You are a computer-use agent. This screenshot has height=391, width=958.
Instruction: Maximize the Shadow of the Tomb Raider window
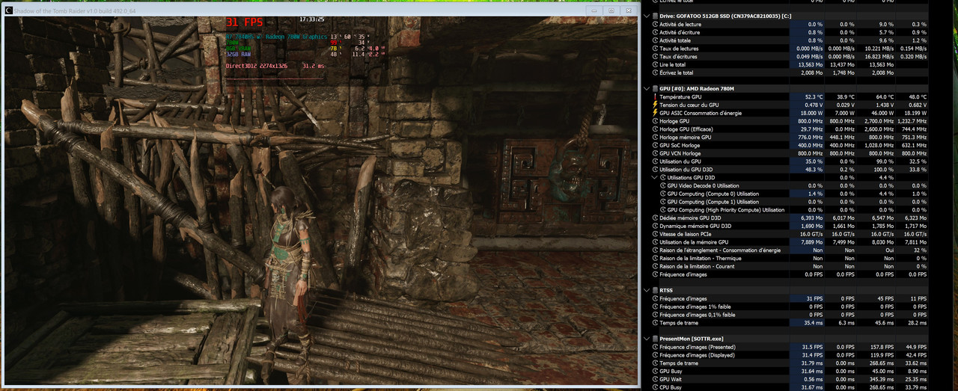pyautogui.click(x=611, y=10)
